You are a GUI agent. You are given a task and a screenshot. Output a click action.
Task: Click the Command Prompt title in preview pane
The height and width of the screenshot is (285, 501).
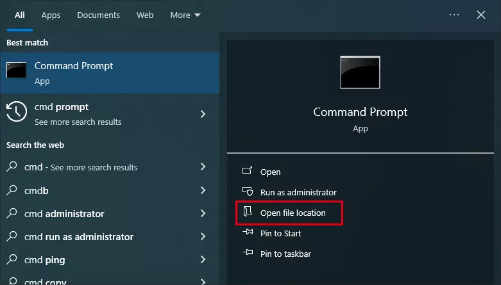coord(360,112)
